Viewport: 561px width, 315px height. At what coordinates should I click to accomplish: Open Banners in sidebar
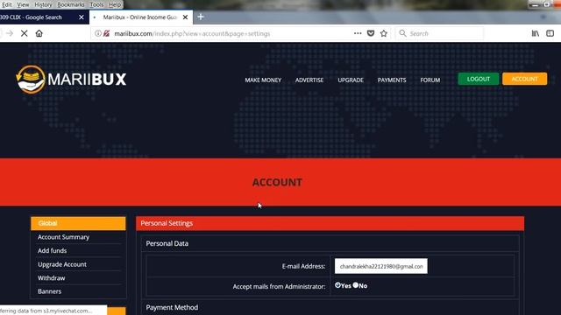click(x=49, y=291)
